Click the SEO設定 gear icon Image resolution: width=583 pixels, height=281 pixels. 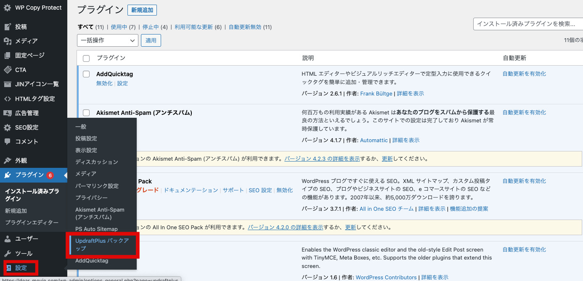(8, 127)
